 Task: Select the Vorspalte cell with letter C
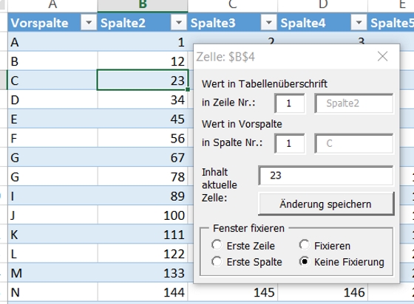(x=52, y=80)
